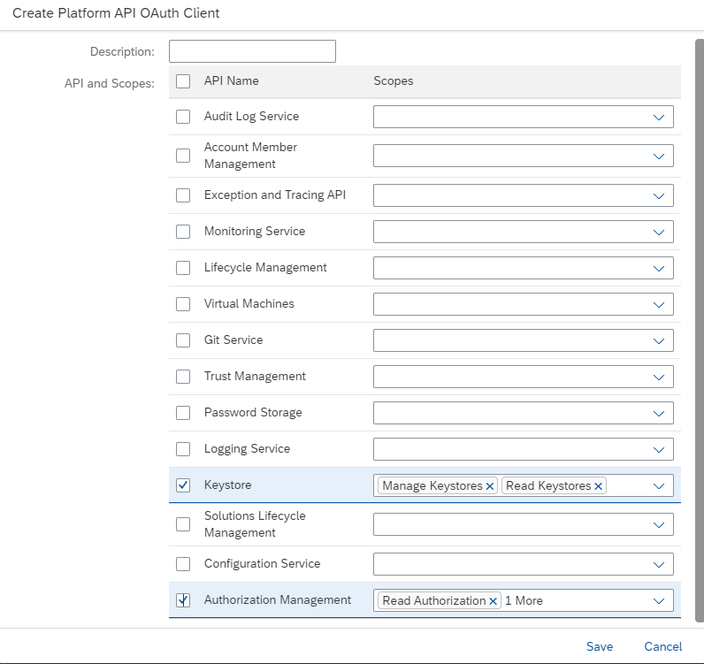Focus the Description input field
Screen dimensions: 704x664
[252, 51]
